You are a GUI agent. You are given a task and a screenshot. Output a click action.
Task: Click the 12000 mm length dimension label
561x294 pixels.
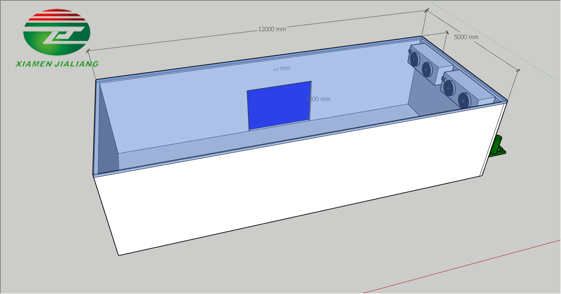tap(272, 29)
